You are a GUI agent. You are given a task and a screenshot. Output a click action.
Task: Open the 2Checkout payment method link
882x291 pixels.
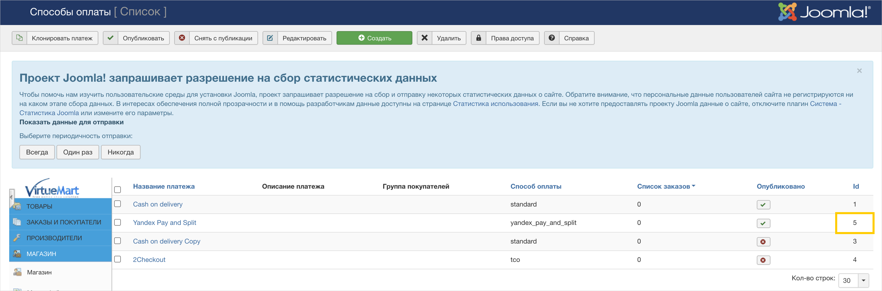pos(149,260)
